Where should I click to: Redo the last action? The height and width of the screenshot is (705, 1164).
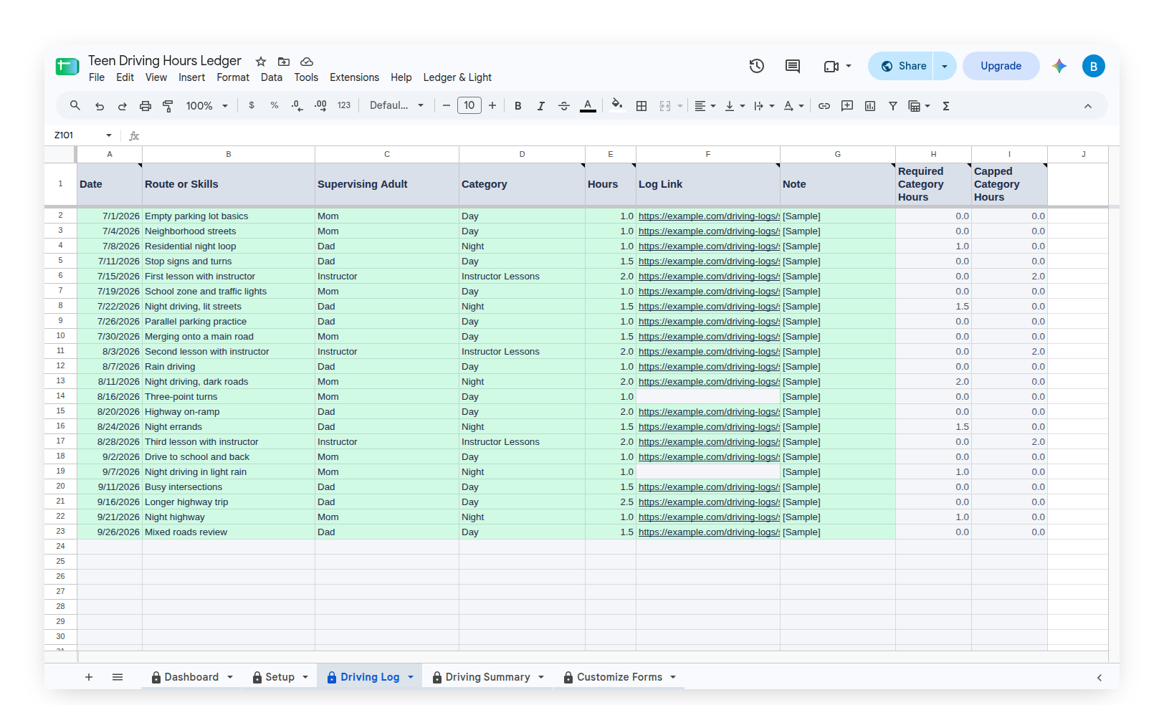123,106
